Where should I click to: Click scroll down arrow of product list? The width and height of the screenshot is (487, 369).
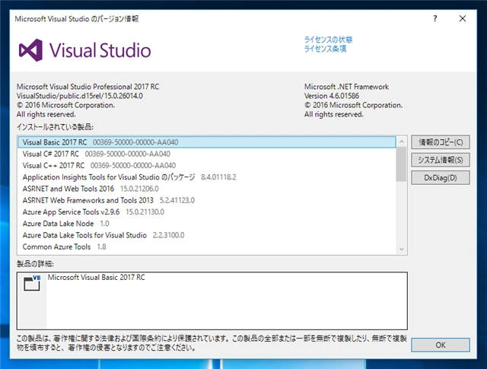(x=401, y=249)
